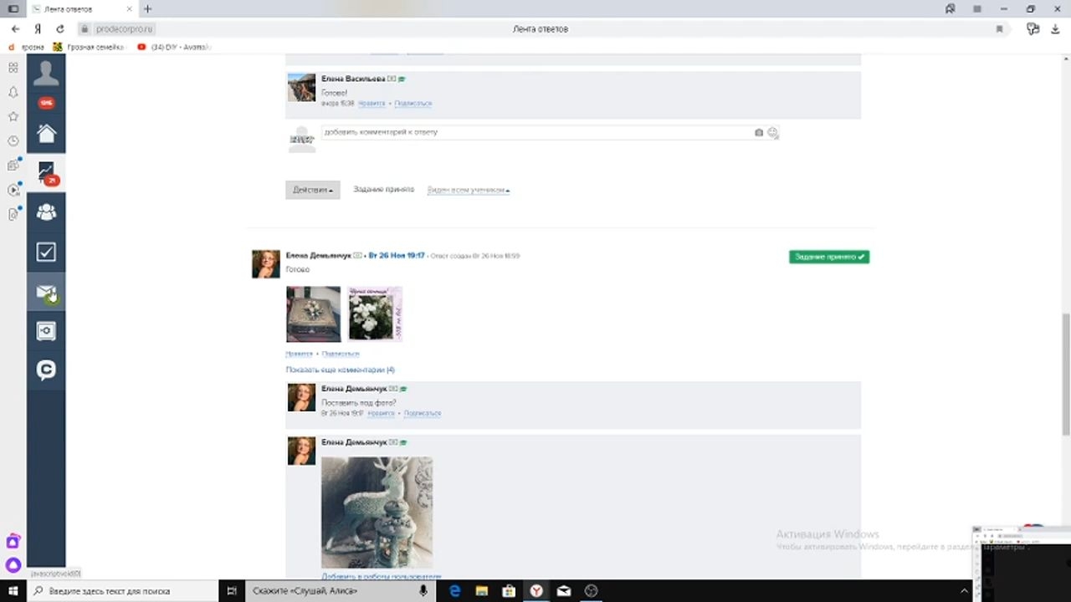This screenshot has height=602, width=1071.
Task: Click 'Добавить в работы пользователя' link
Action: click(x=382, y=576)
